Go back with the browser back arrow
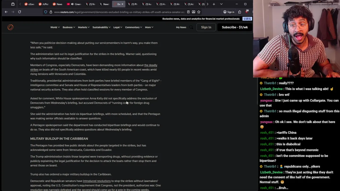This screenshot has height=191, width=340. point(6,12)
